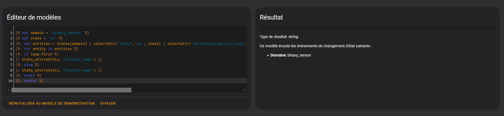The width and height of the screenshot is (504, 116).
Task: Click the right arrow of the horizontal scrollbar
Action: coord(245,90)
